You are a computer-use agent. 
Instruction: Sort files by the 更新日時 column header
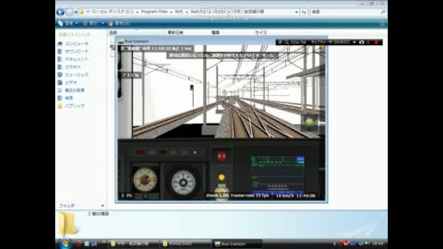[x=175, y=33]
